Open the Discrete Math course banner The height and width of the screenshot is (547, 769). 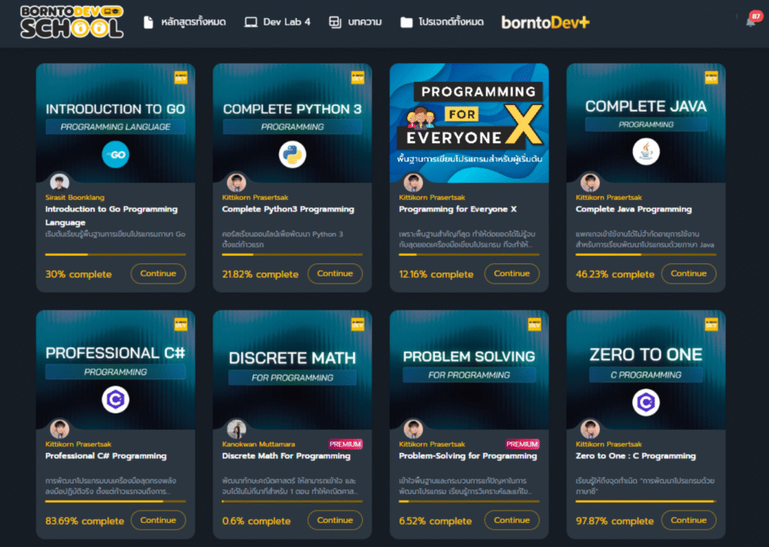click(x=292, y=370)
